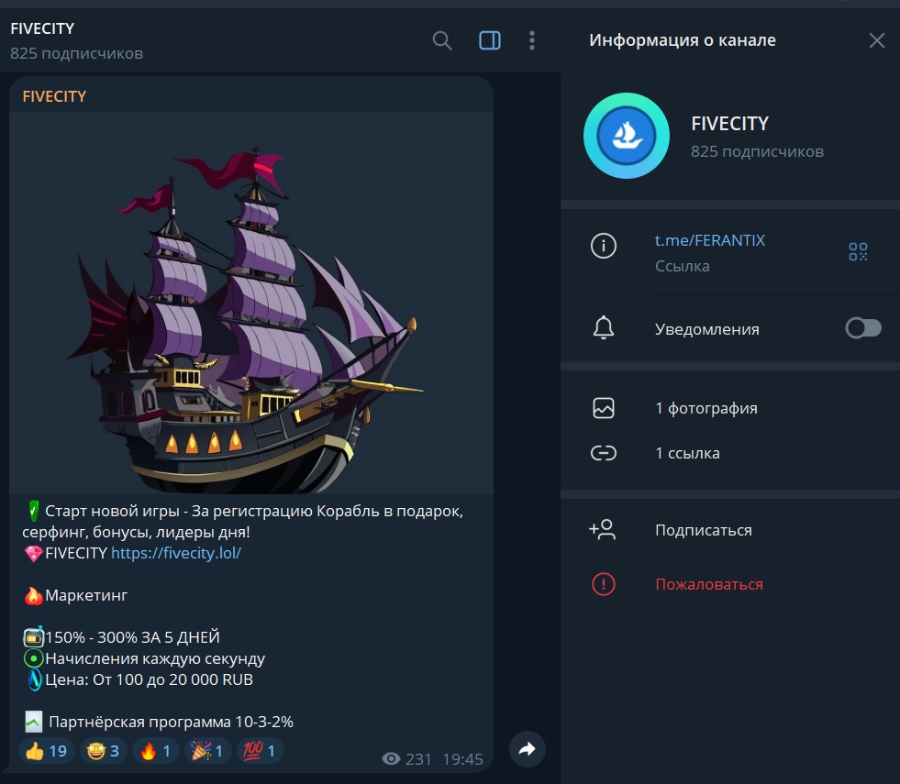Click the star-eyes reaction with 3

104,751
